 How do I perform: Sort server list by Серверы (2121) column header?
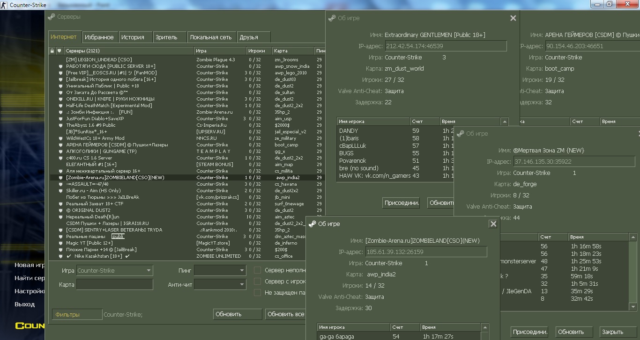129,51
